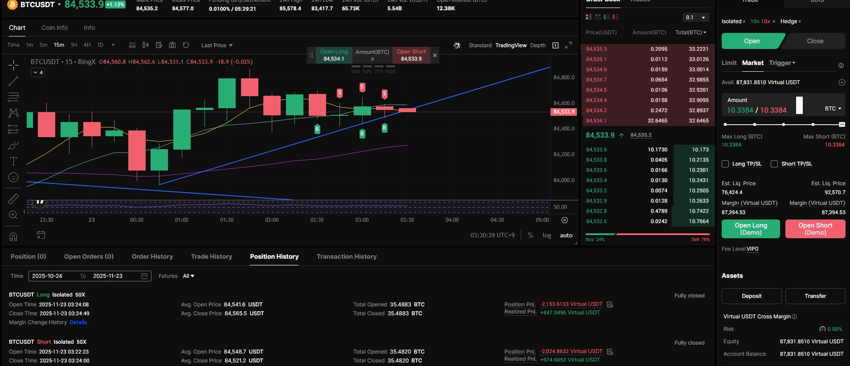The width and height of the screenshot is (850, 366).
Task: Click the date range input field
Action: [90, 276]
